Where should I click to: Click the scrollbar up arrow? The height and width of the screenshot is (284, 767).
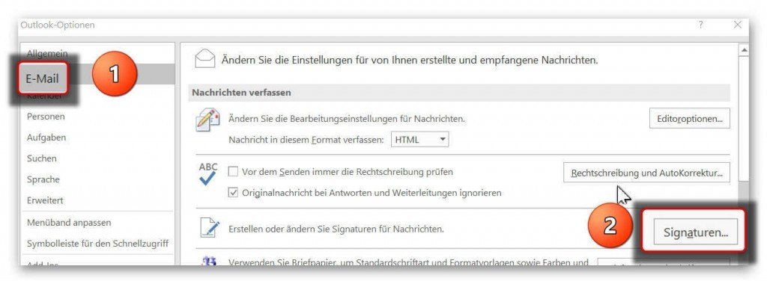(744, 50)
